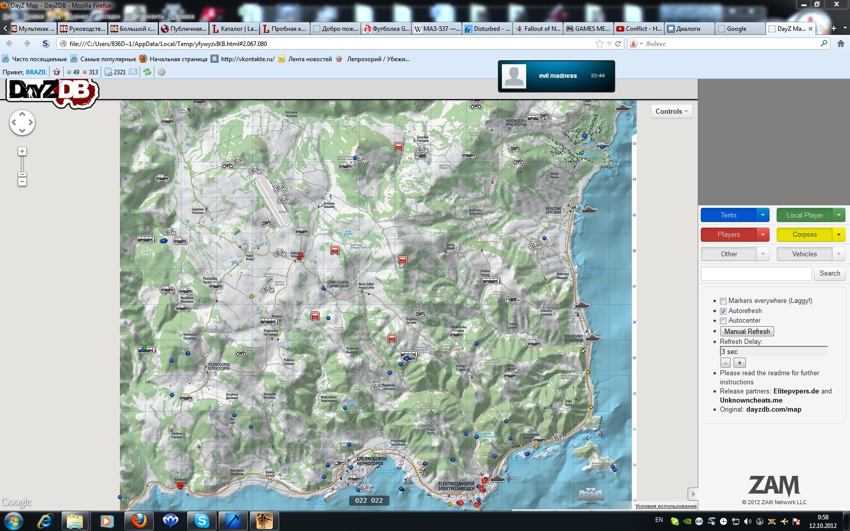Click the map pan direction control

22,122
